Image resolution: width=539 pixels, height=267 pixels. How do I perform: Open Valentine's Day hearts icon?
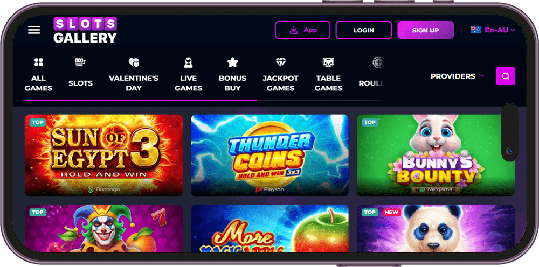click(134, 62)
